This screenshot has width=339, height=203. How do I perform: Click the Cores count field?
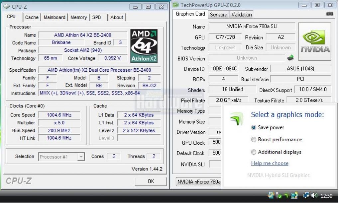pos(114,156)
